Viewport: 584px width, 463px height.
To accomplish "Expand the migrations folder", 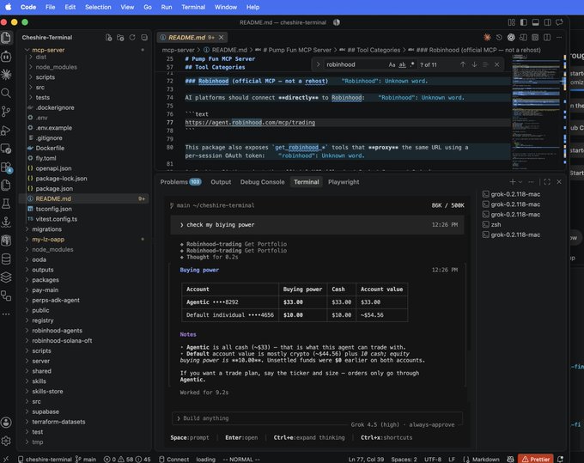I will coord(27,229).
